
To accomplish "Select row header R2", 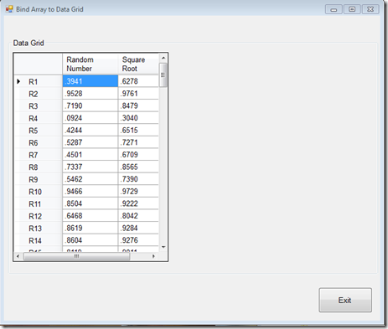I will point(38,94).
